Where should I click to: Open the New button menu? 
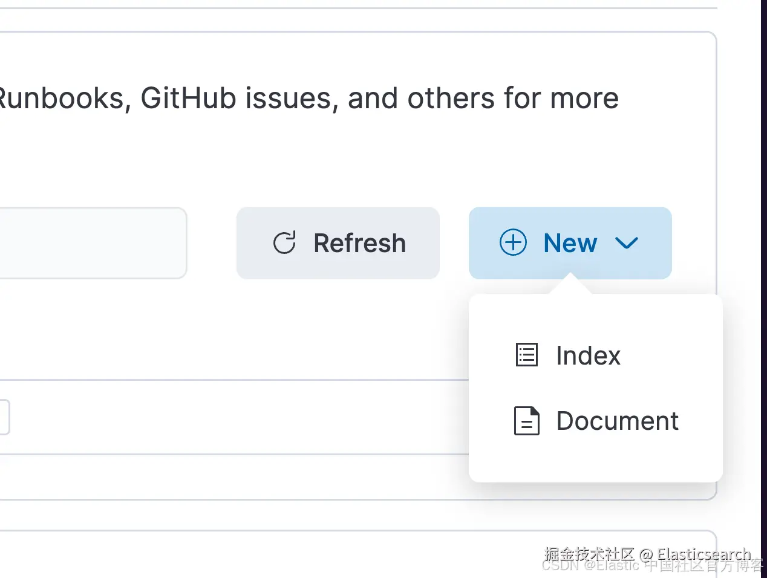point(570,243)
